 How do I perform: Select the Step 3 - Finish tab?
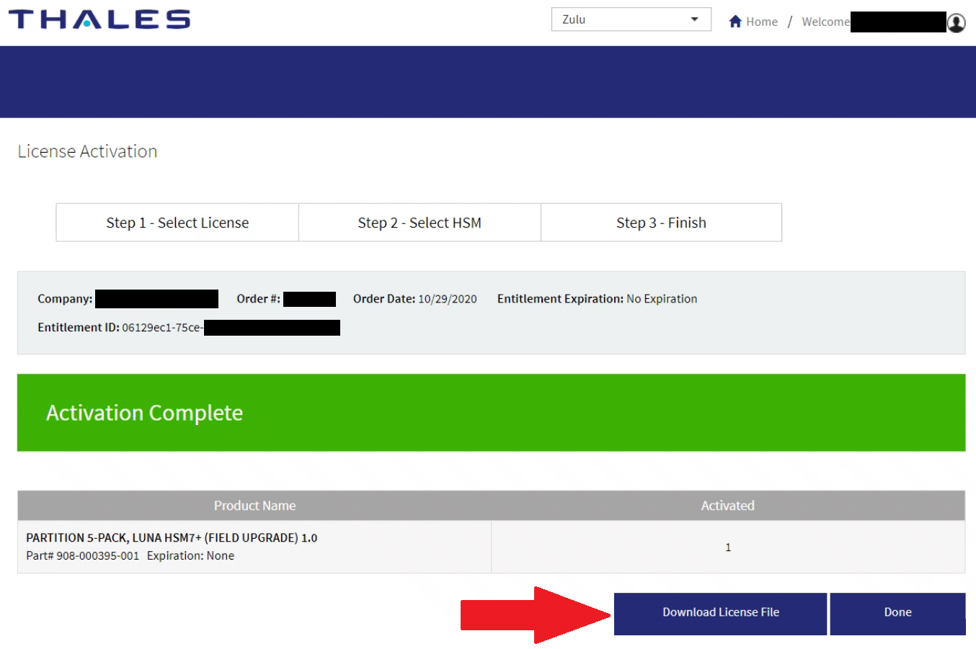pos(661,223)
